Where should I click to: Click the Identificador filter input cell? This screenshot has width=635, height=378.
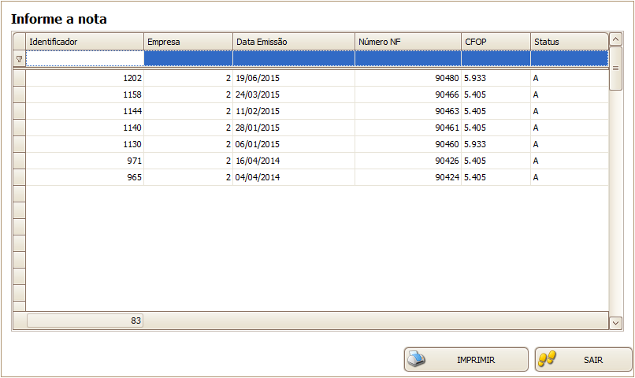coord(85,58)
